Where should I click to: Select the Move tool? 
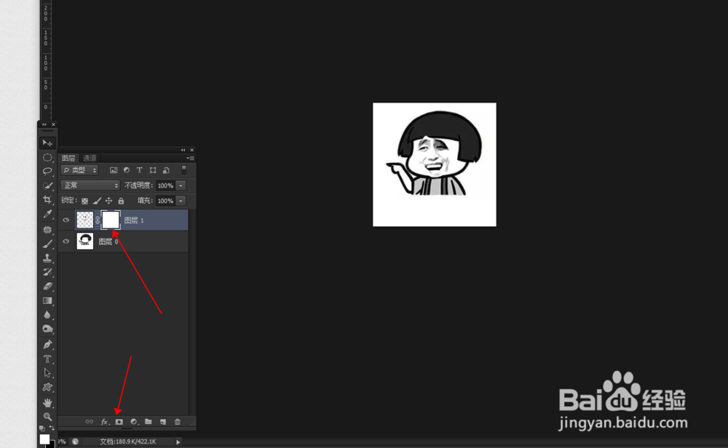(47, 143)
